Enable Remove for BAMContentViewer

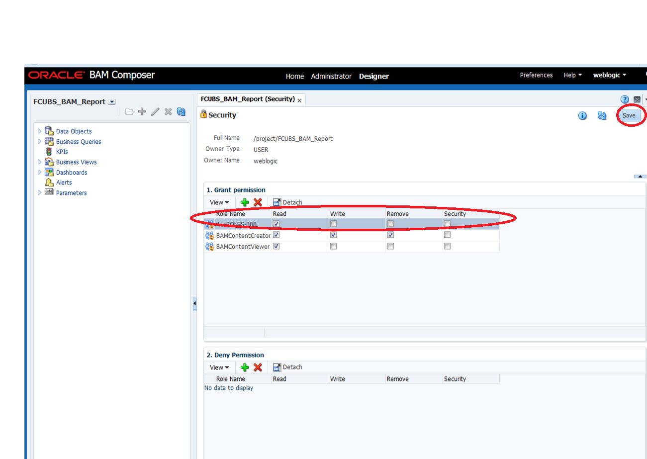point(391,246)
